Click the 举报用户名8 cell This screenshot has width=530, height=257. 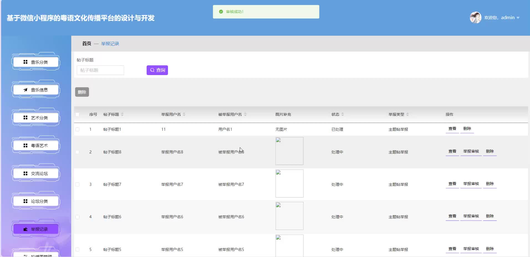(172, 152)
